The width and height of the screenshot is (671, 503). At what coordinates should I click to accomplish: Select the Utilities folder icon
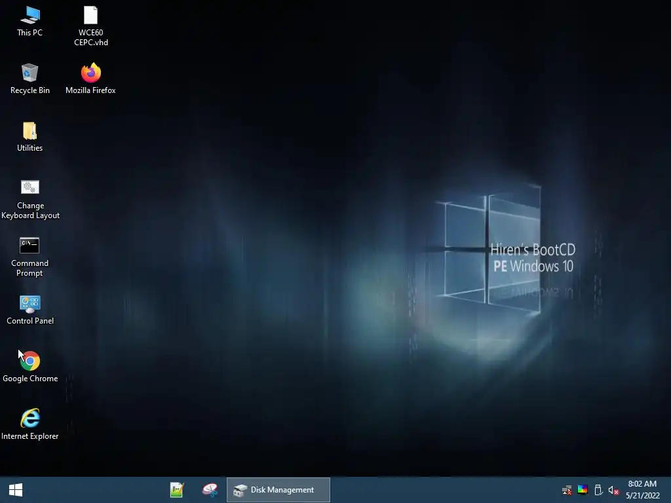click(30, 137)
